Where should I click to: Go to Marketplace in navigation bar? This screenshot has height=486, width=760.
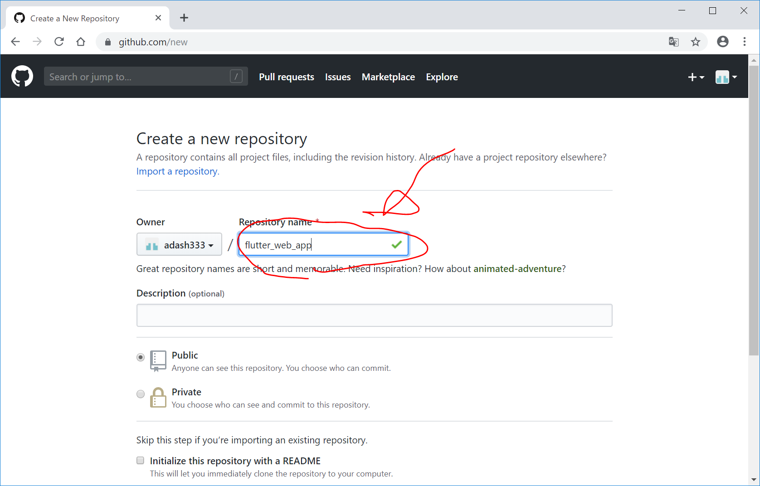[x=388, y=77]
